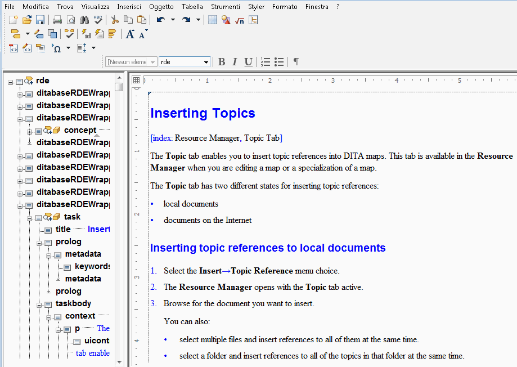The height and width of the screenshot is (367, 517).
Task: Open the Tabella menu
Action: click(x=192, y=7)
